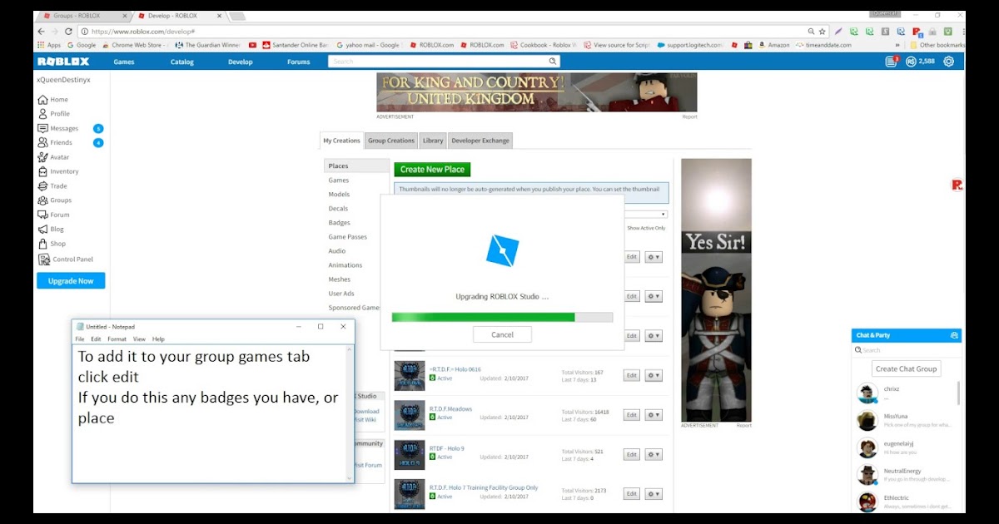Open gear dropdown for Holo 7 Training Facility
Image resolution: width=999 pixels, height=524 pixels.
[x=654, y=494]
